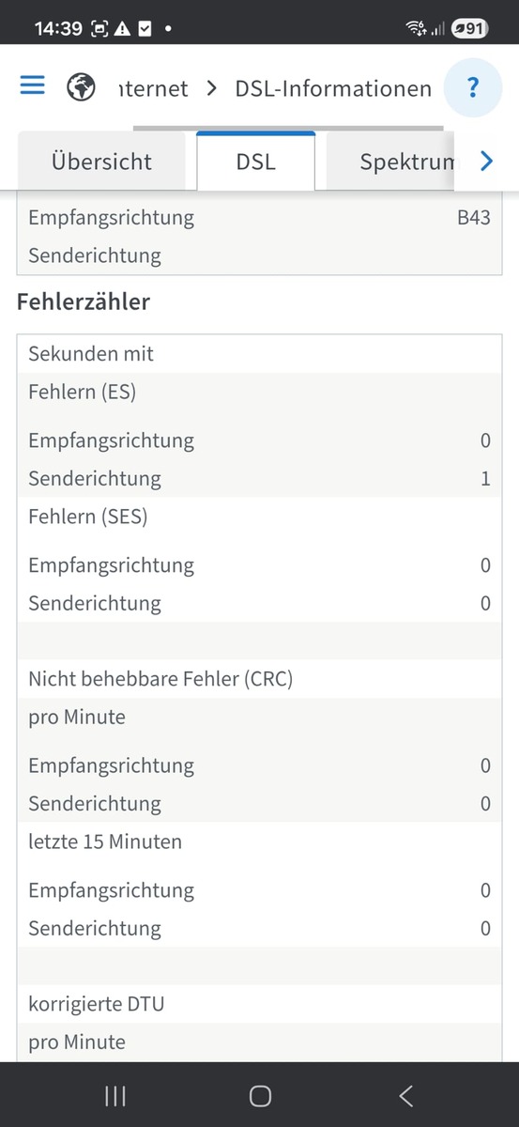Tap the Internet breadcrumb link
The height and width of the screenshot is (1127, 519).
pyautogui.click(x=154, y=88)
